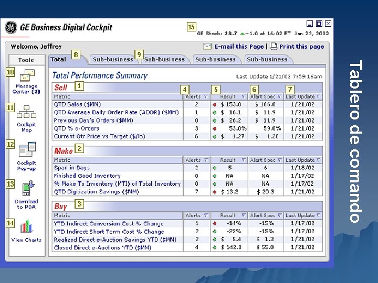
Task: Open Result filter arrow in Sell table
Action: coord(244,97)
